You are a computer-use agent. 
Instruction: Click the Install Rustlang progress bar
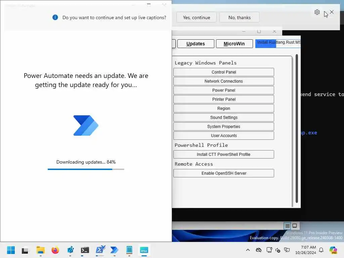coord(278,44)
